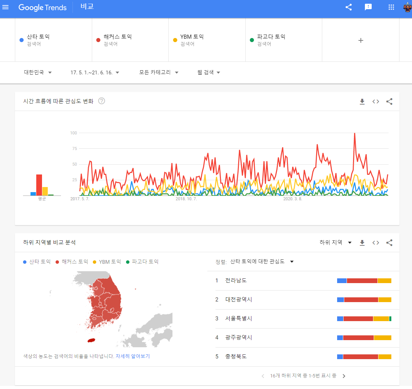Go to next page of subregions

[344, 376]
